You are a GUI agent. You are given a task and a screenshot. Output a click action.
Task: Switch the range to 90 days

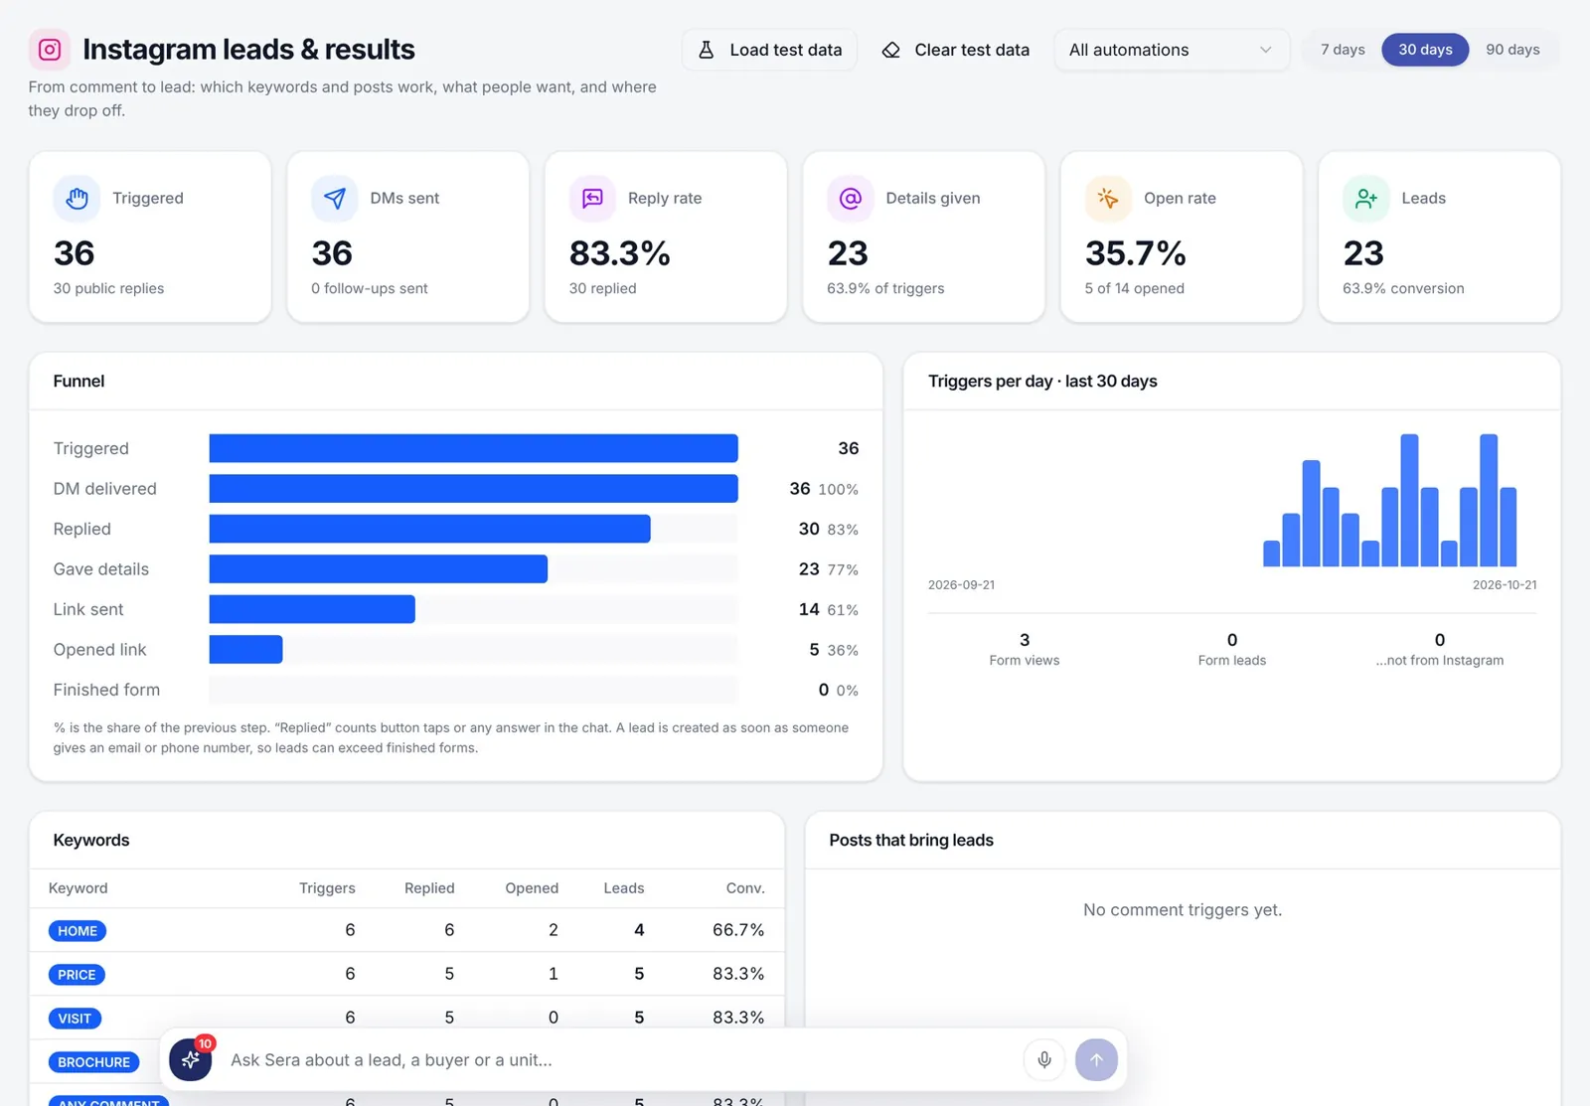pos(1512,50)
